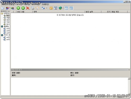Viewport: 131px width, 99px height.
Task: Select the 웹메일 accounts node
Action: pos(7,26)
